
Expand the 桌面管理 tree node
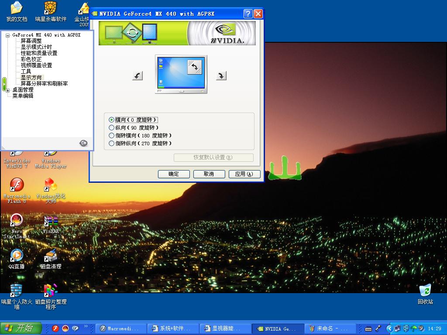[8, 90]
